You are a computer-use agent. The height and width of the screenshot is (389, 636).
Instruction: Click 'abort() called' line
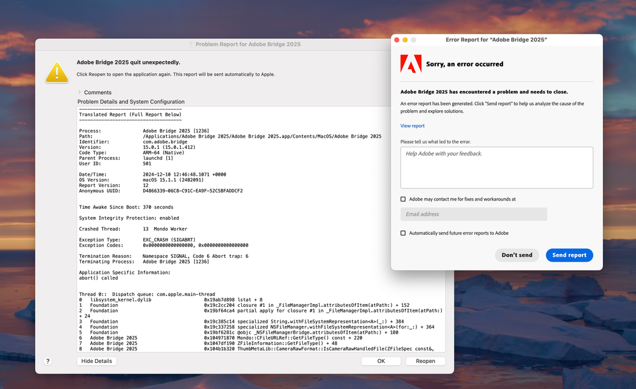click(x=99, y=278)
